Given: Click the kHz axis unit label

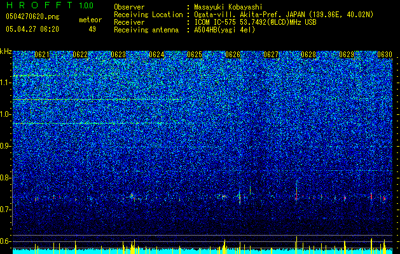Looking at the screenshot, I should 6,51.
